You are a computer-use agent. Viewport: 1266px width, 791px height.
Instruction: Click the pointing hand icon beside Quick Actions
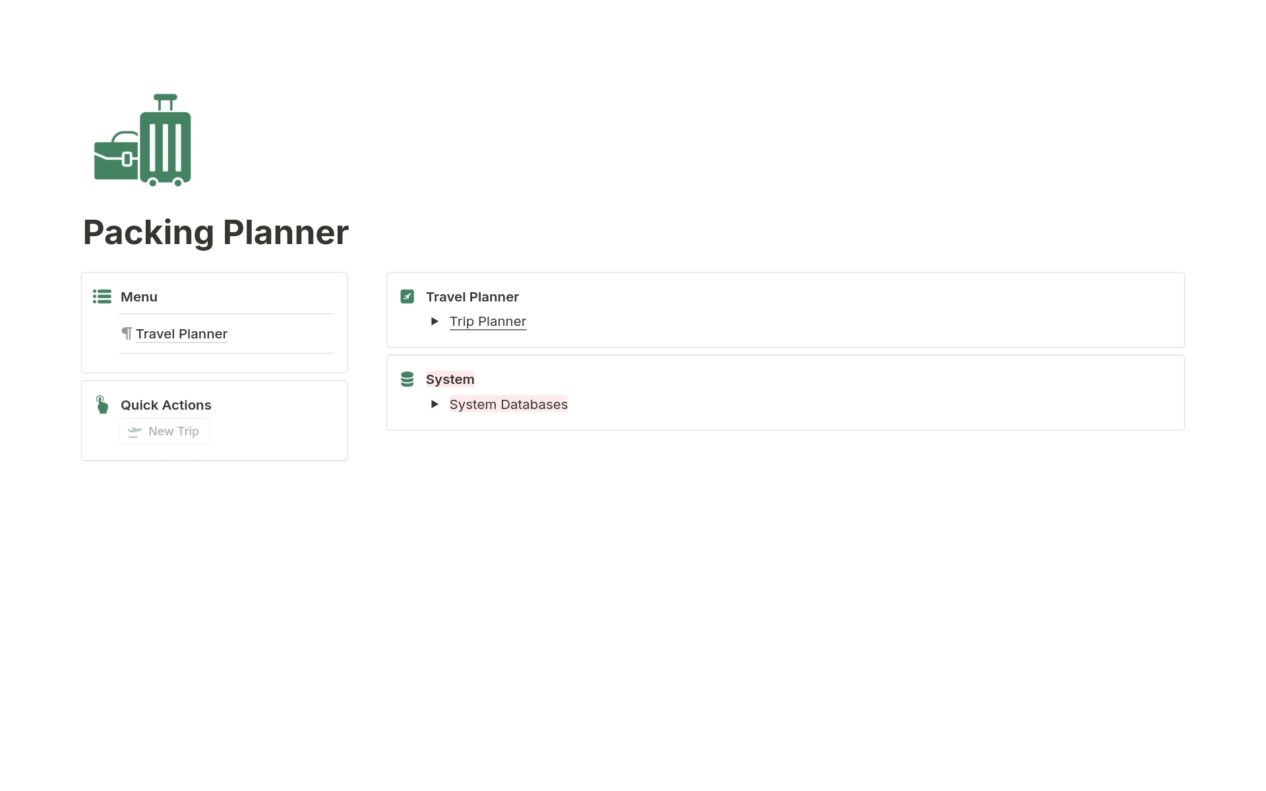coord(102,404)
